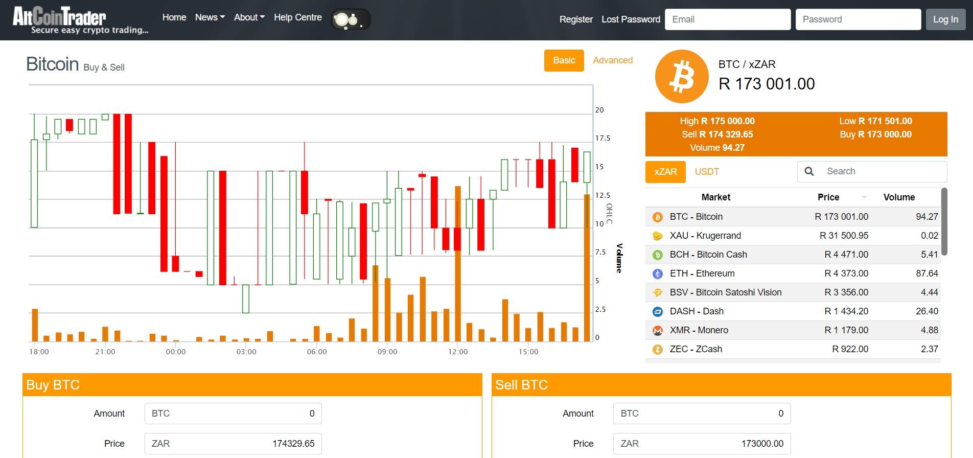Toggle the dark mode theme switch

(x=351, y=20)
